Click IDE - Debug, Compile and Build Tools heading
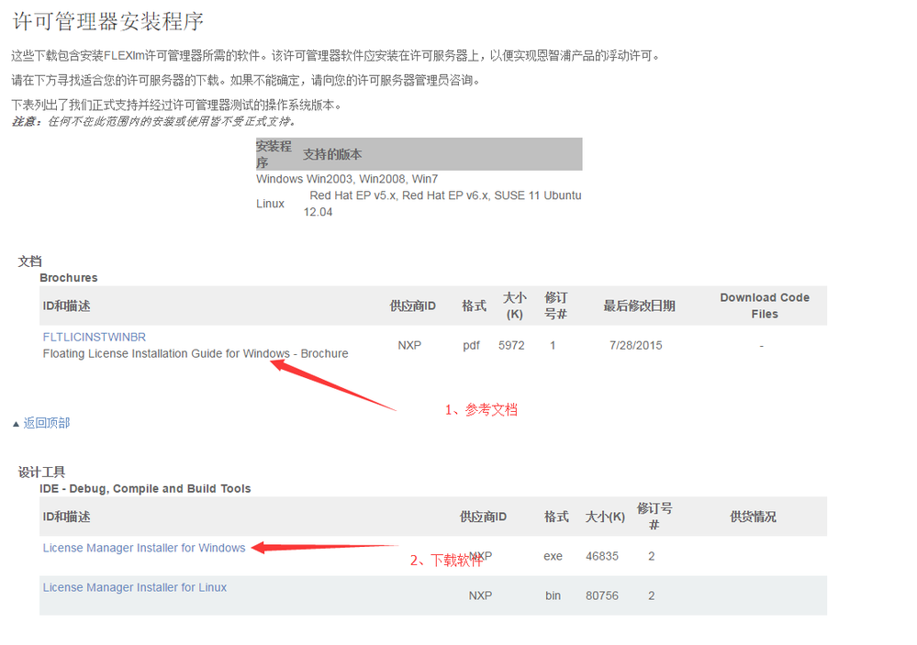The width and height of the screenshot is (917, 645). [x=145, y=488]
